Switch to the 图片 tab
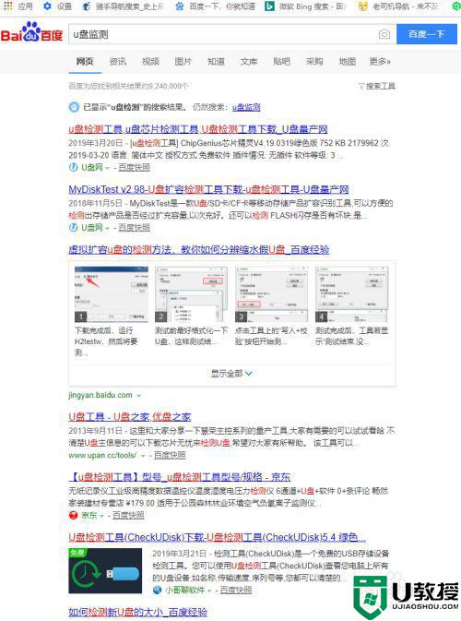This screenshot has height=621, width=461. tap(183, 62)
